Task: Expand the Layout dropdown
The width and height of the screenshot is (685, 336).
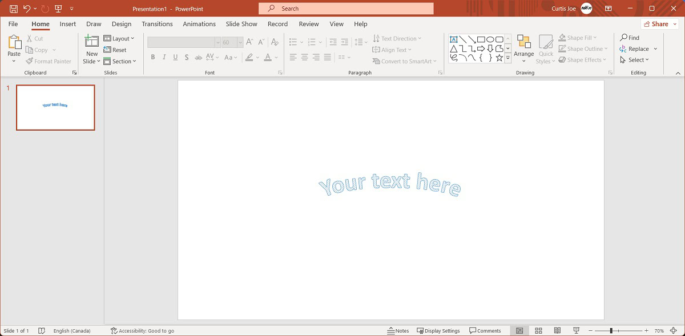Action: (119, 38)
